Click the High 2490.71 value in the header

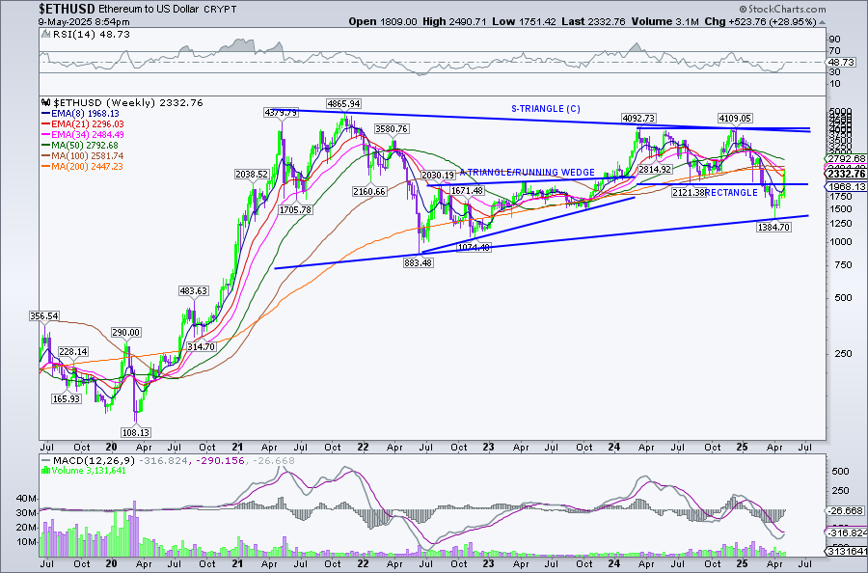coord(454,21)
